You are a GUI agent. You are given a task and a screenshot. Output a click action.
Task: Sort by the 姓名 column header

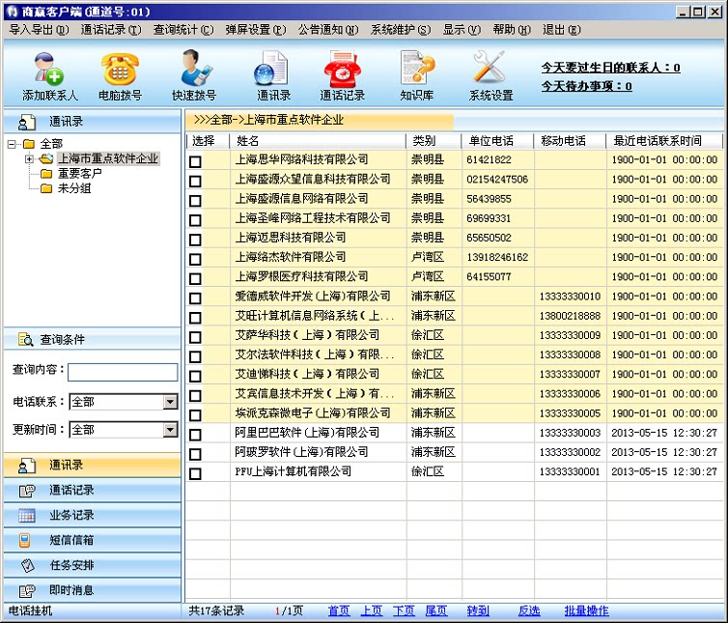(x=318, y=141)
